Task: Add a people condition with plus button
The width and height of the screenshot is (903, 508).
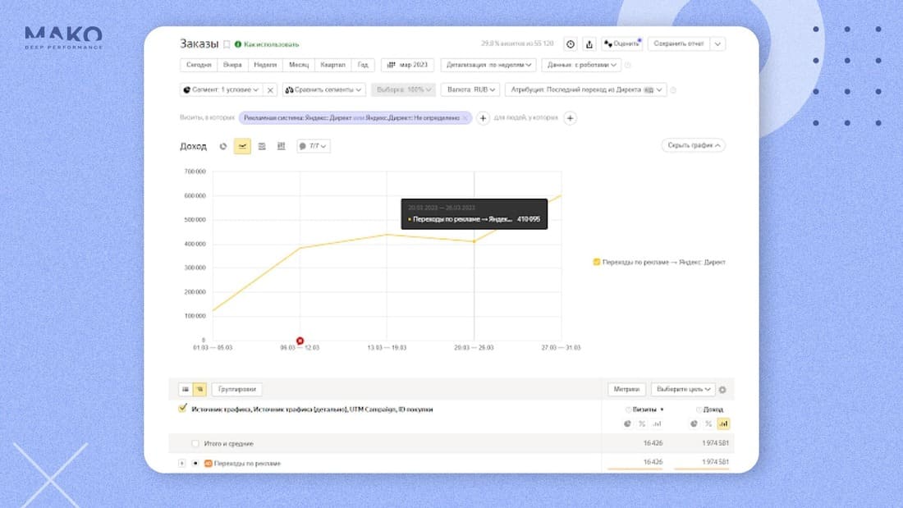Action: 571,118
